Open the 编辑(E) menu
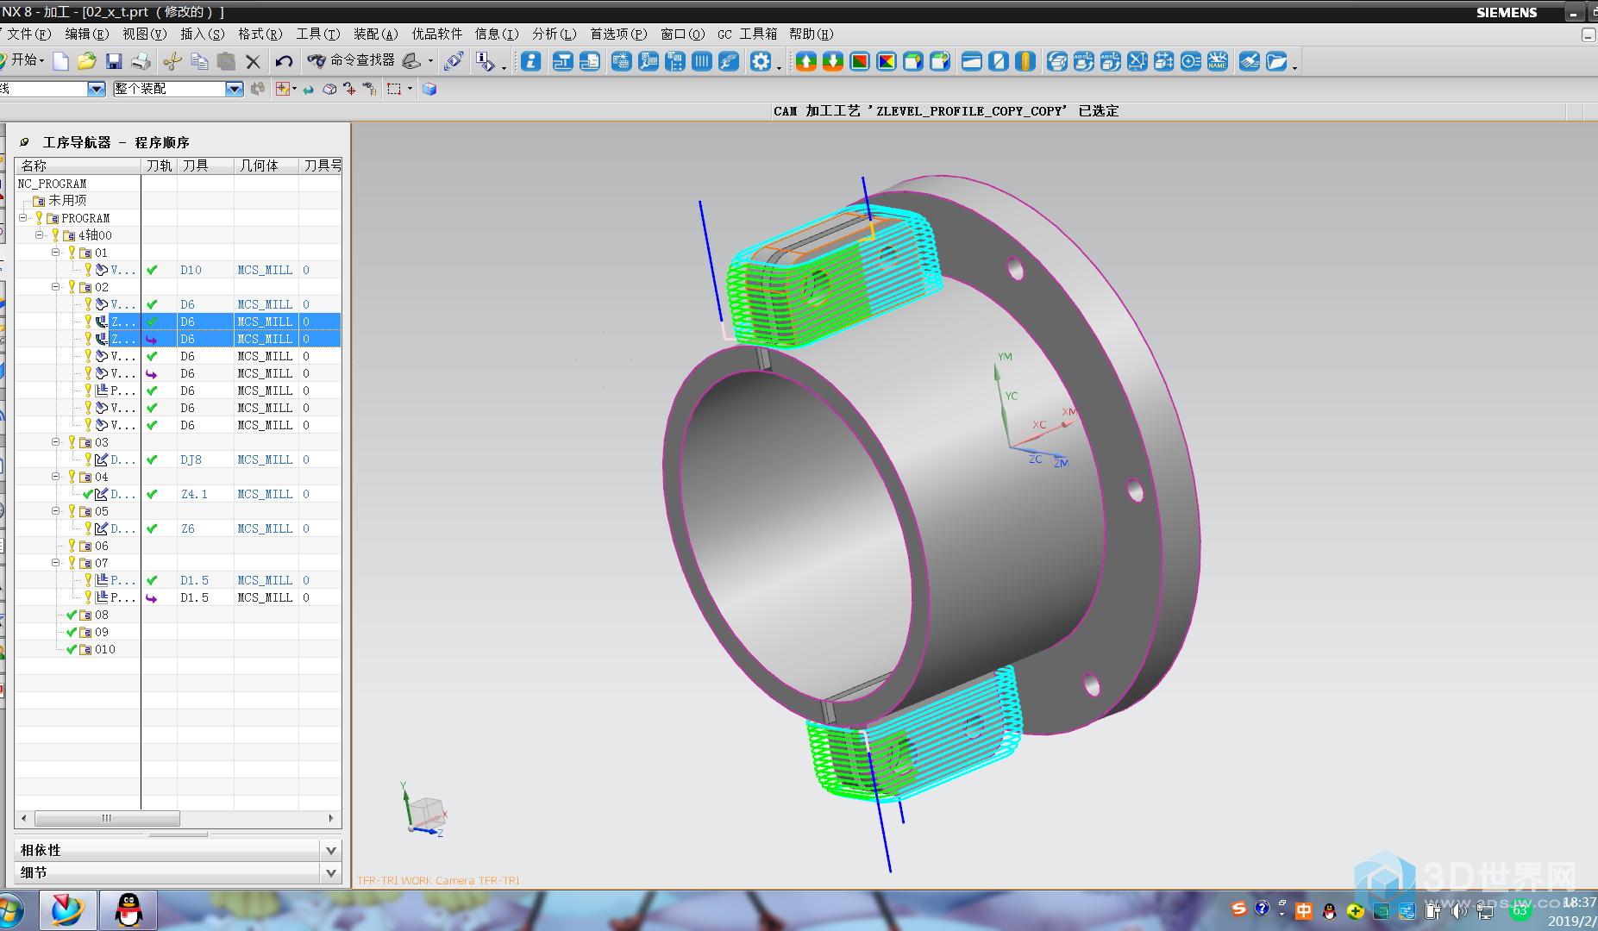1598x931 pixels. point(87,34)
